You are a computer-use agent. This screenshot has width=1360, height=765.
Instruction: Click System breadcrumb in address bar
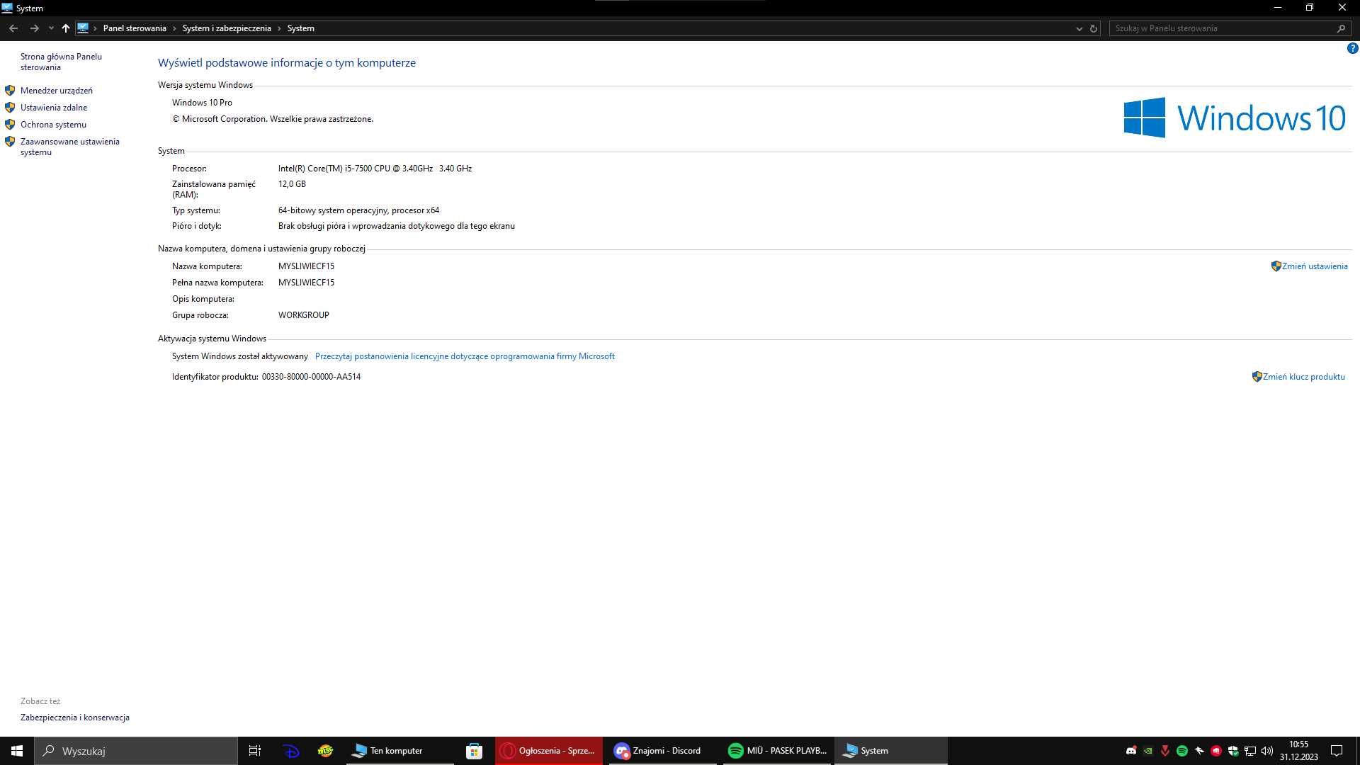click(301, 28)
